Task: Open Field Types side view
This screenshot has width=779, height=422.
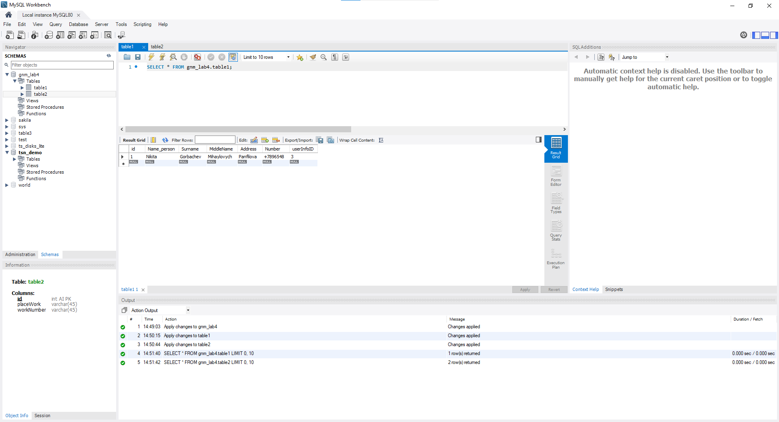Action: (556, 203)
